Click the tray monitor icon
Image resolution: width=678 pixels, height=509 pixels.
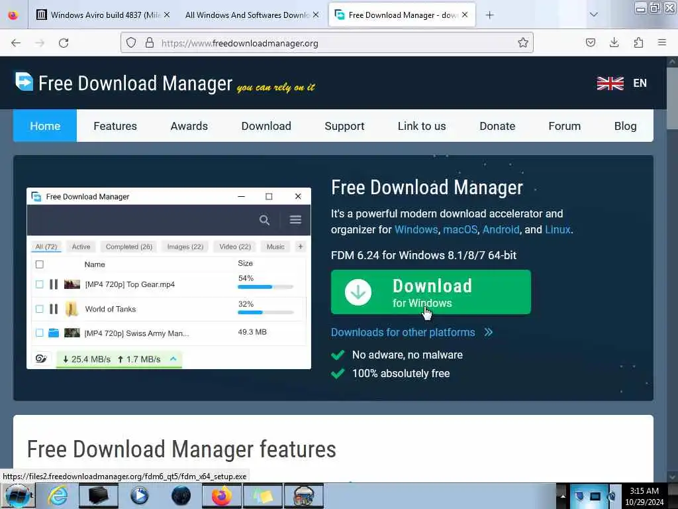[x=595, y=496]
